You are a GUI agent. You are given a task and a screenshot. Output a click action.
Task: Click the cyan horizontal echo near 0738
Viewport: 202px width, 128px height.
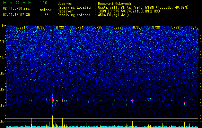[x=149, y=99]
